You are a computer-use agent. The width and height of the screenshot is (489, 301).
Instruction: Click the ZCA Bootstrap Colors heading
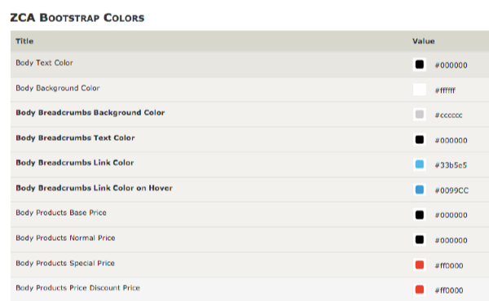[77, 18]
